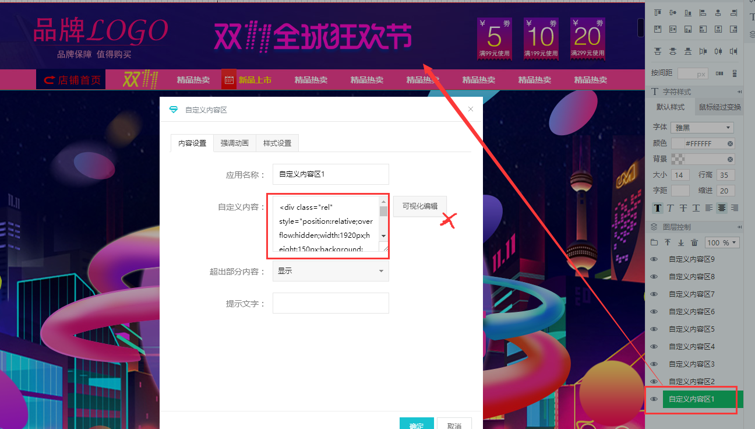Move layer to top with up arrow icon

coord(668,242)
